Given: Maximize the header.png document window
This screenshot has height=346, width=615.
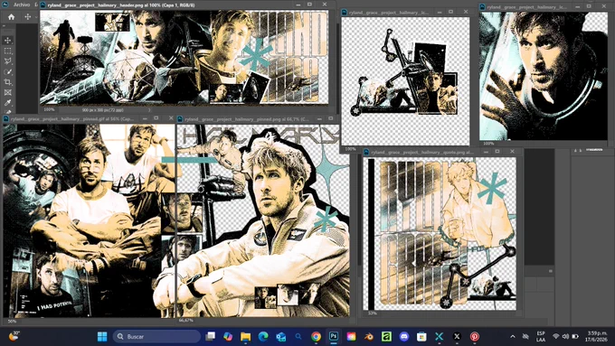Looking at the screenshot, I should (x=309, y=5).
